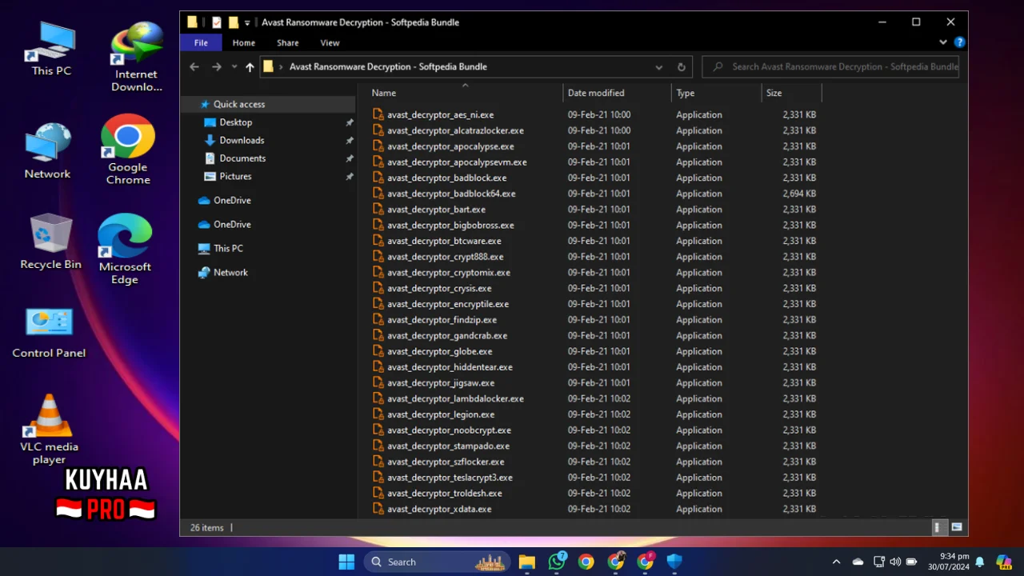This screenshot has width=1024, height=576.
Task: Open the This PC desktop icon
Action: pos(51,48)
